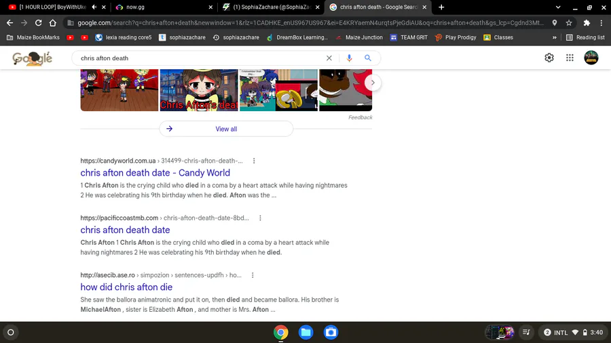Open Google account profile picture
The width and height of the screenshot is (611, 343).
pos(591,58)
